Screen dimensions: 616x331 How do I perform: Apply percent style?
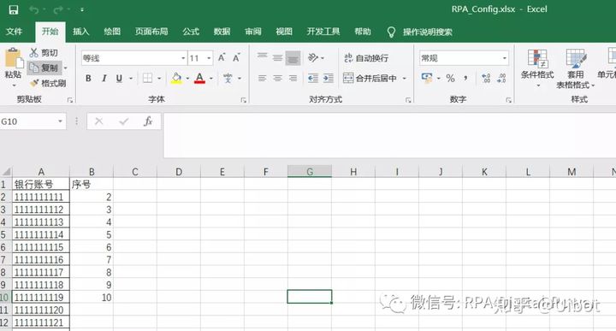click(451, 78)
